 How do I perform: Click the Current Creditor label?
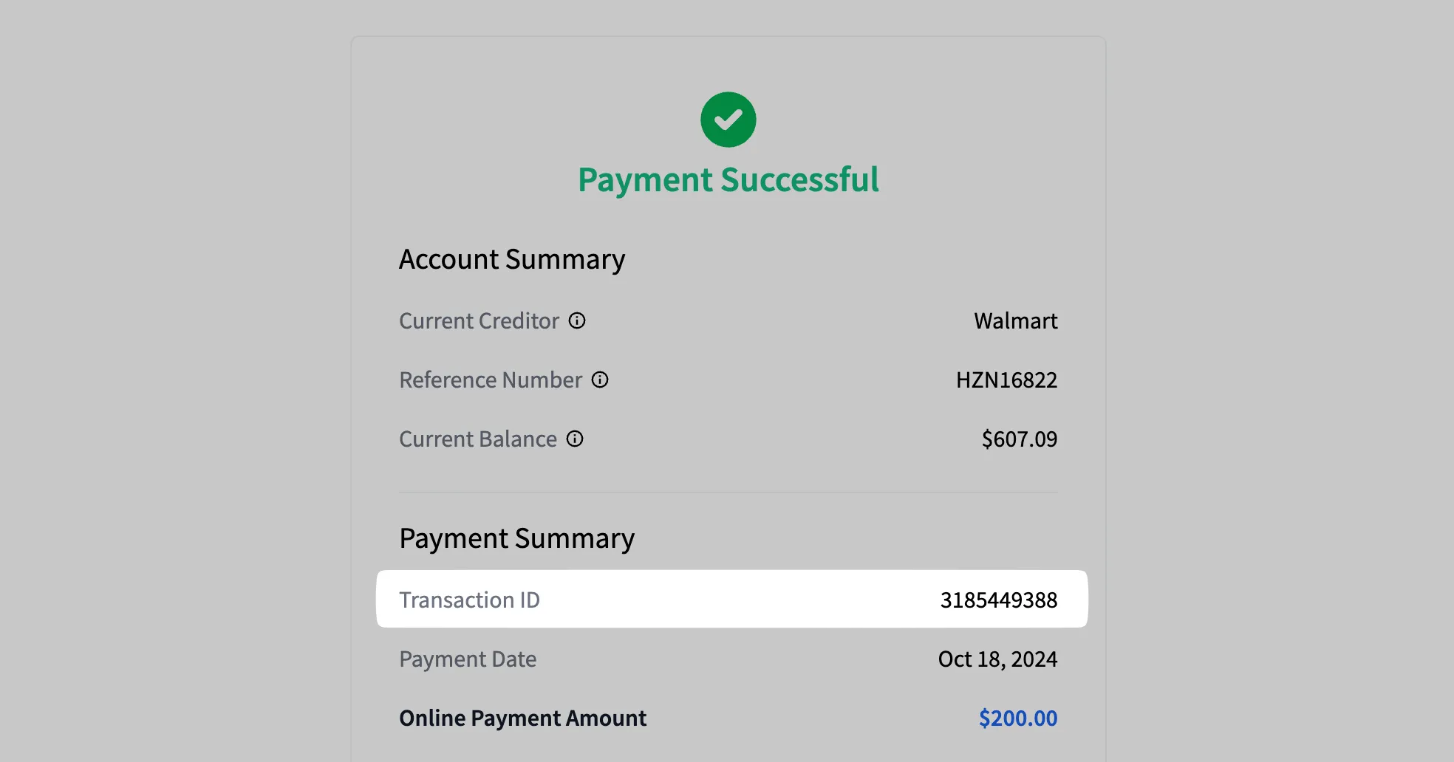coord(479,321)
